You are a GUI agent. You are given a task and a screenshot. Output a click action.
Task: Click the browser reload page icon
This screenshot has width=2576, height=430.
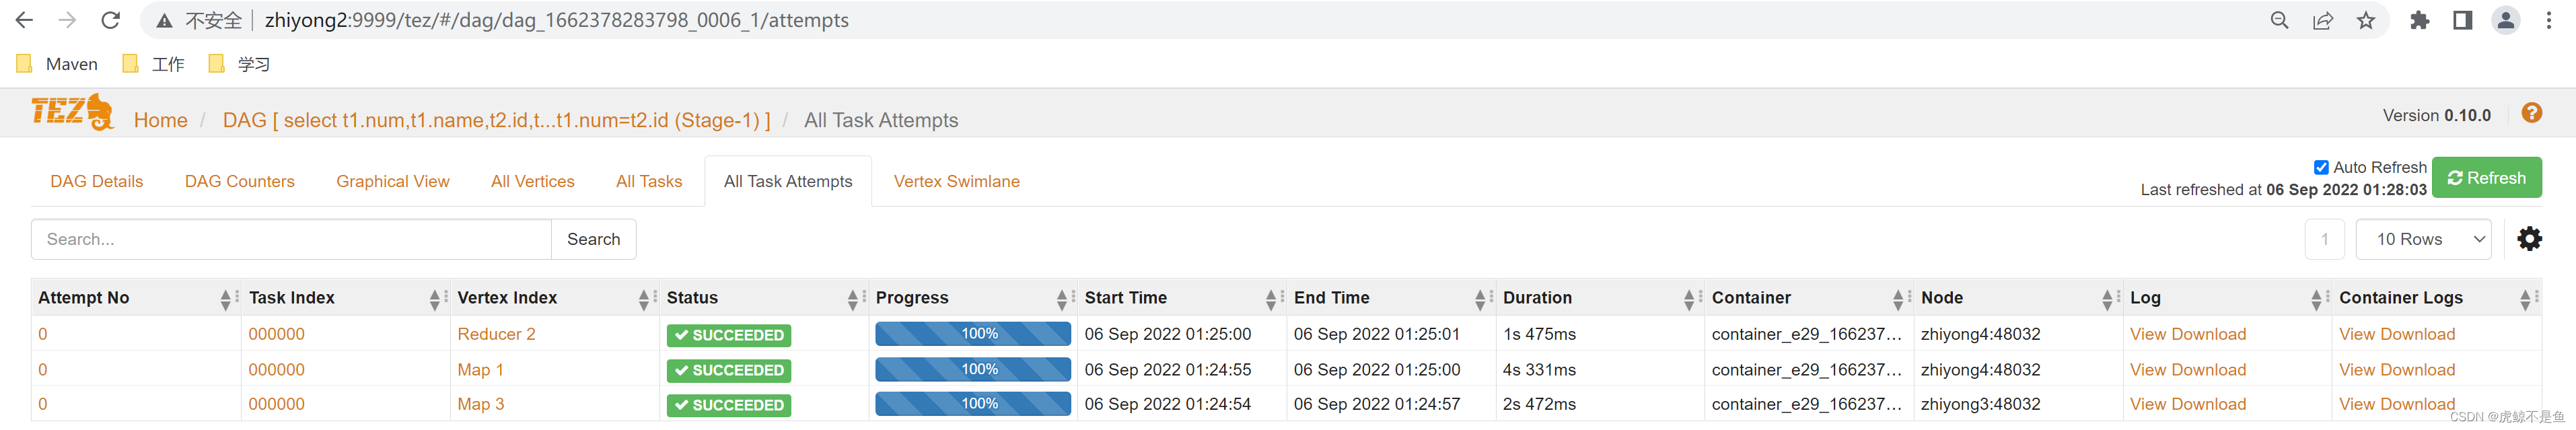(111, 20)
